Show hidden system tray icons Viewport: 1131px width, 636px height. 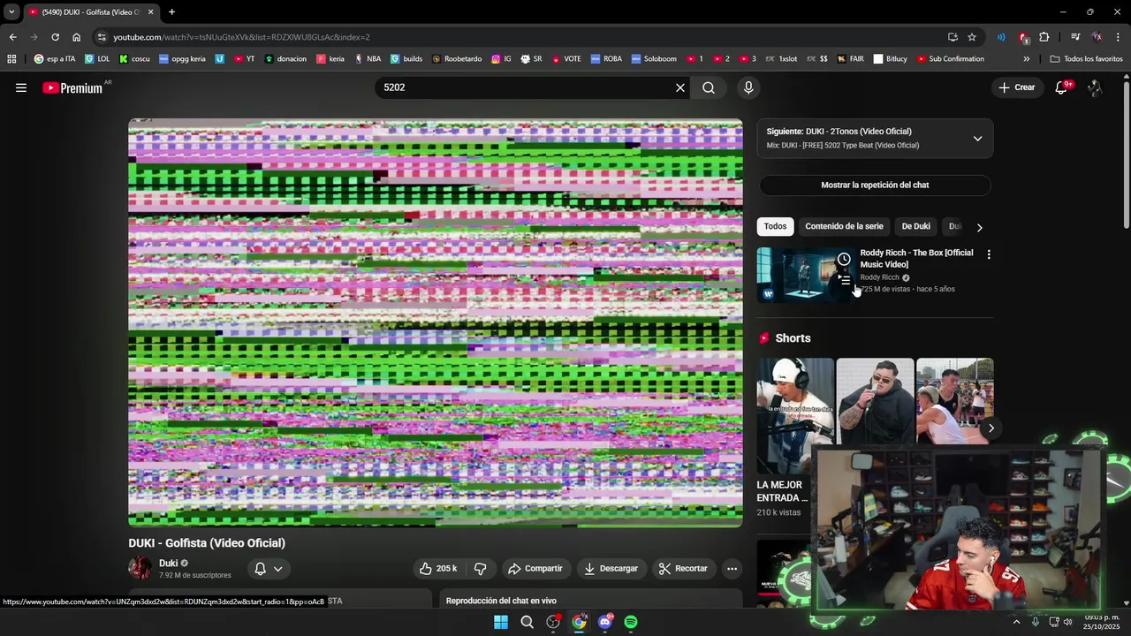point(1016,622)
